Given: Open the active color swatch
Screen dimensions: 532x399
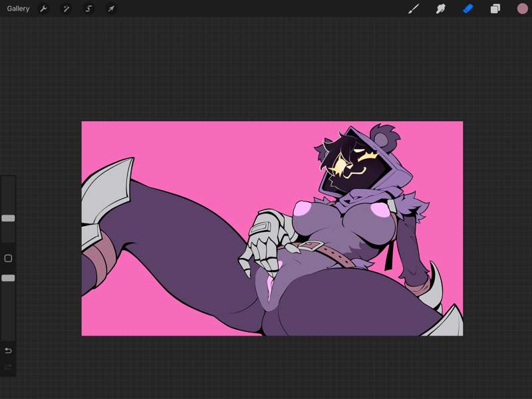Looking at the screenshot, I should click(522, 9).
